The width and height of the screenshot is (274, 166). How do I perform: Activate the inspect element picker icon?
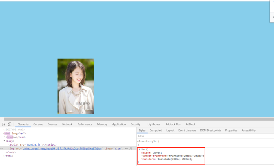coord(4,124)
